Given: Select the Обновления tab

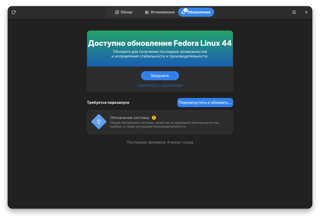Looking at the screenshot, I should pos(196,12).
